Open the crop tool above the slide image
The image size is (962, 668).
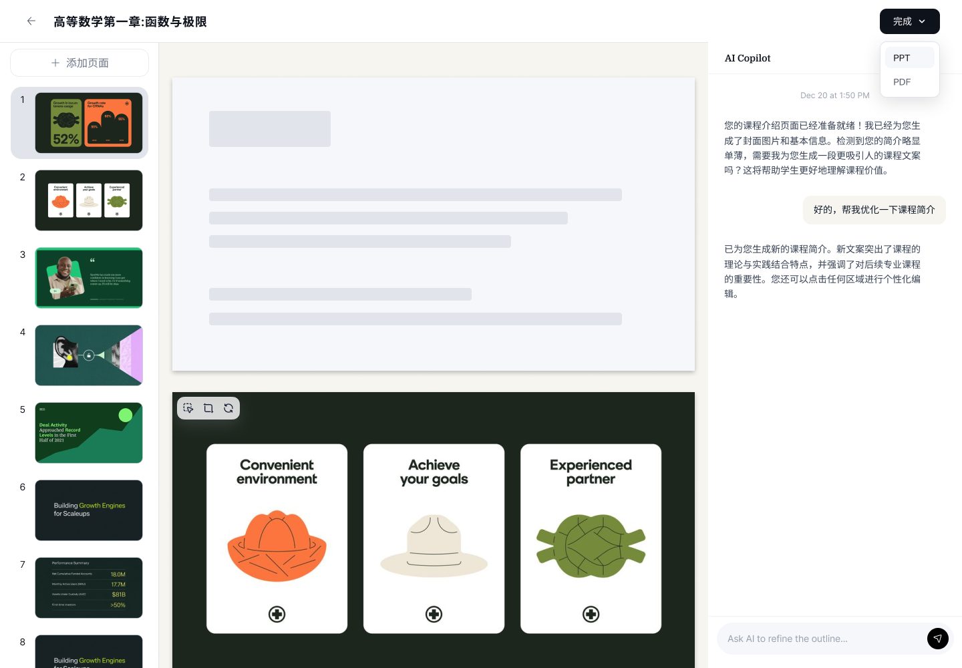[208, 408]
